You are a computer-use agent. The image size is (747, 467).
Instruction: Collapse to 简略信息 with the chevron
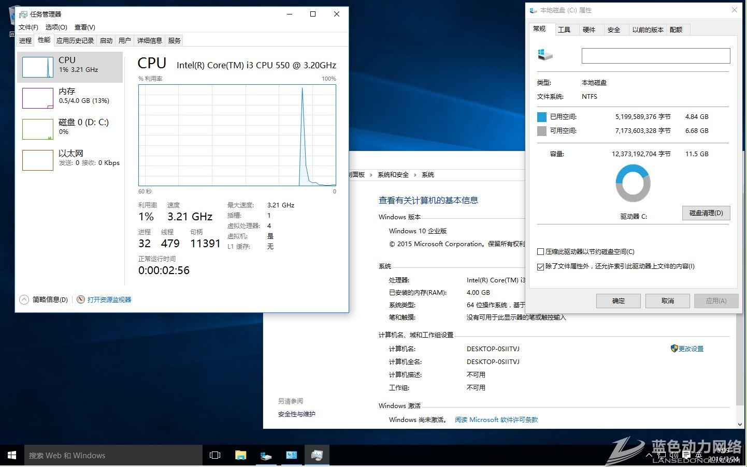tap(24, 299)
